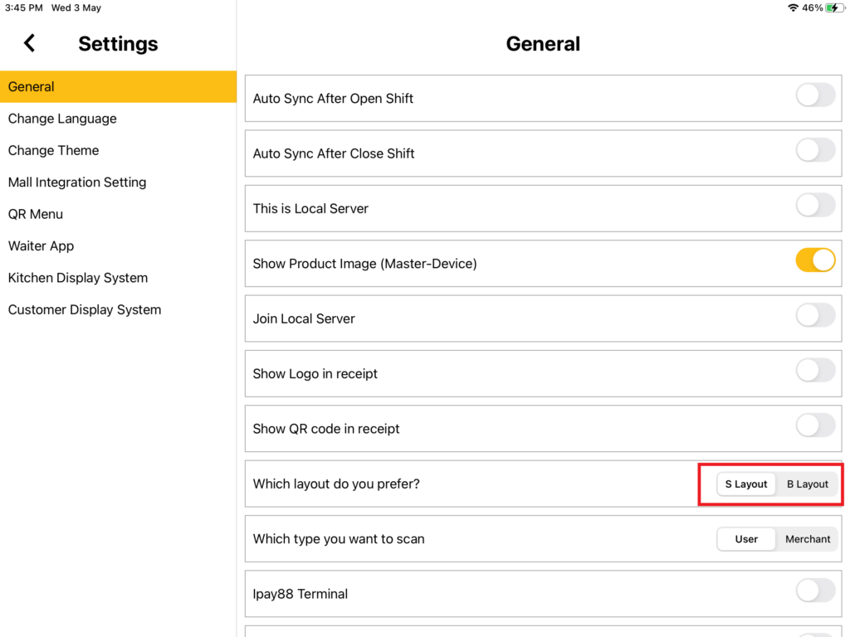Open the QR Menu section
850x637 pixels.
(36, 213)
